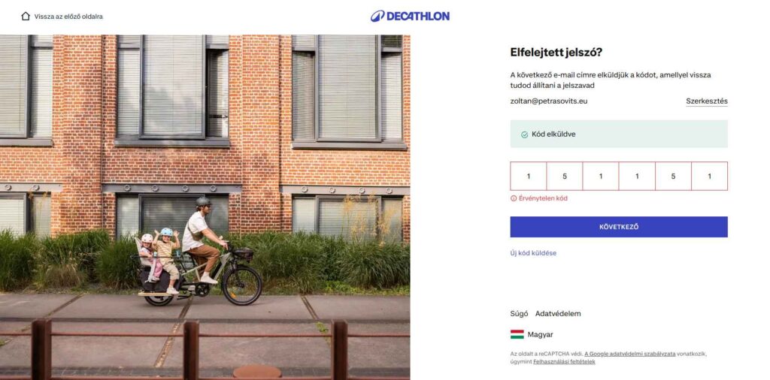Viewport: 770px width, 380px height.
Task: Click the Decathlon logo
Action: pos(410,16)
